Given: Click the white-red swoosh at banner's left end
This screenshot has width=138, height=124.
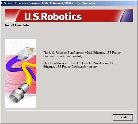Looking at the screenshot, I should pos(11,15).
